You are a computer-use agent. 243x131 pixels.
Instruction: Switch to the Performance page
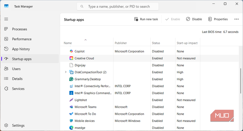22,39
